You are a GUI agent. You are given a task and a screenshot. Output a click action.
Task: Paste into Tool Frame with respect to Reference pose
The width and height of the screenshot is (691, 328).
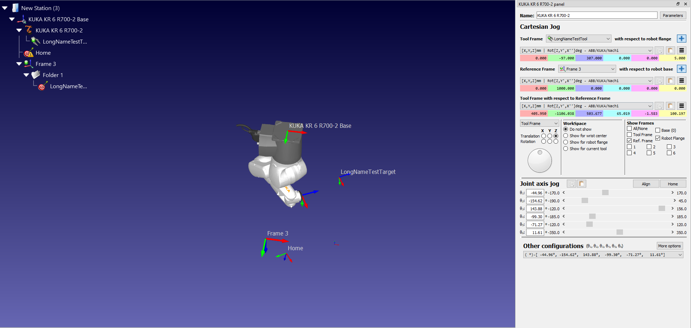pyautogui.click(x=670, y=106)
